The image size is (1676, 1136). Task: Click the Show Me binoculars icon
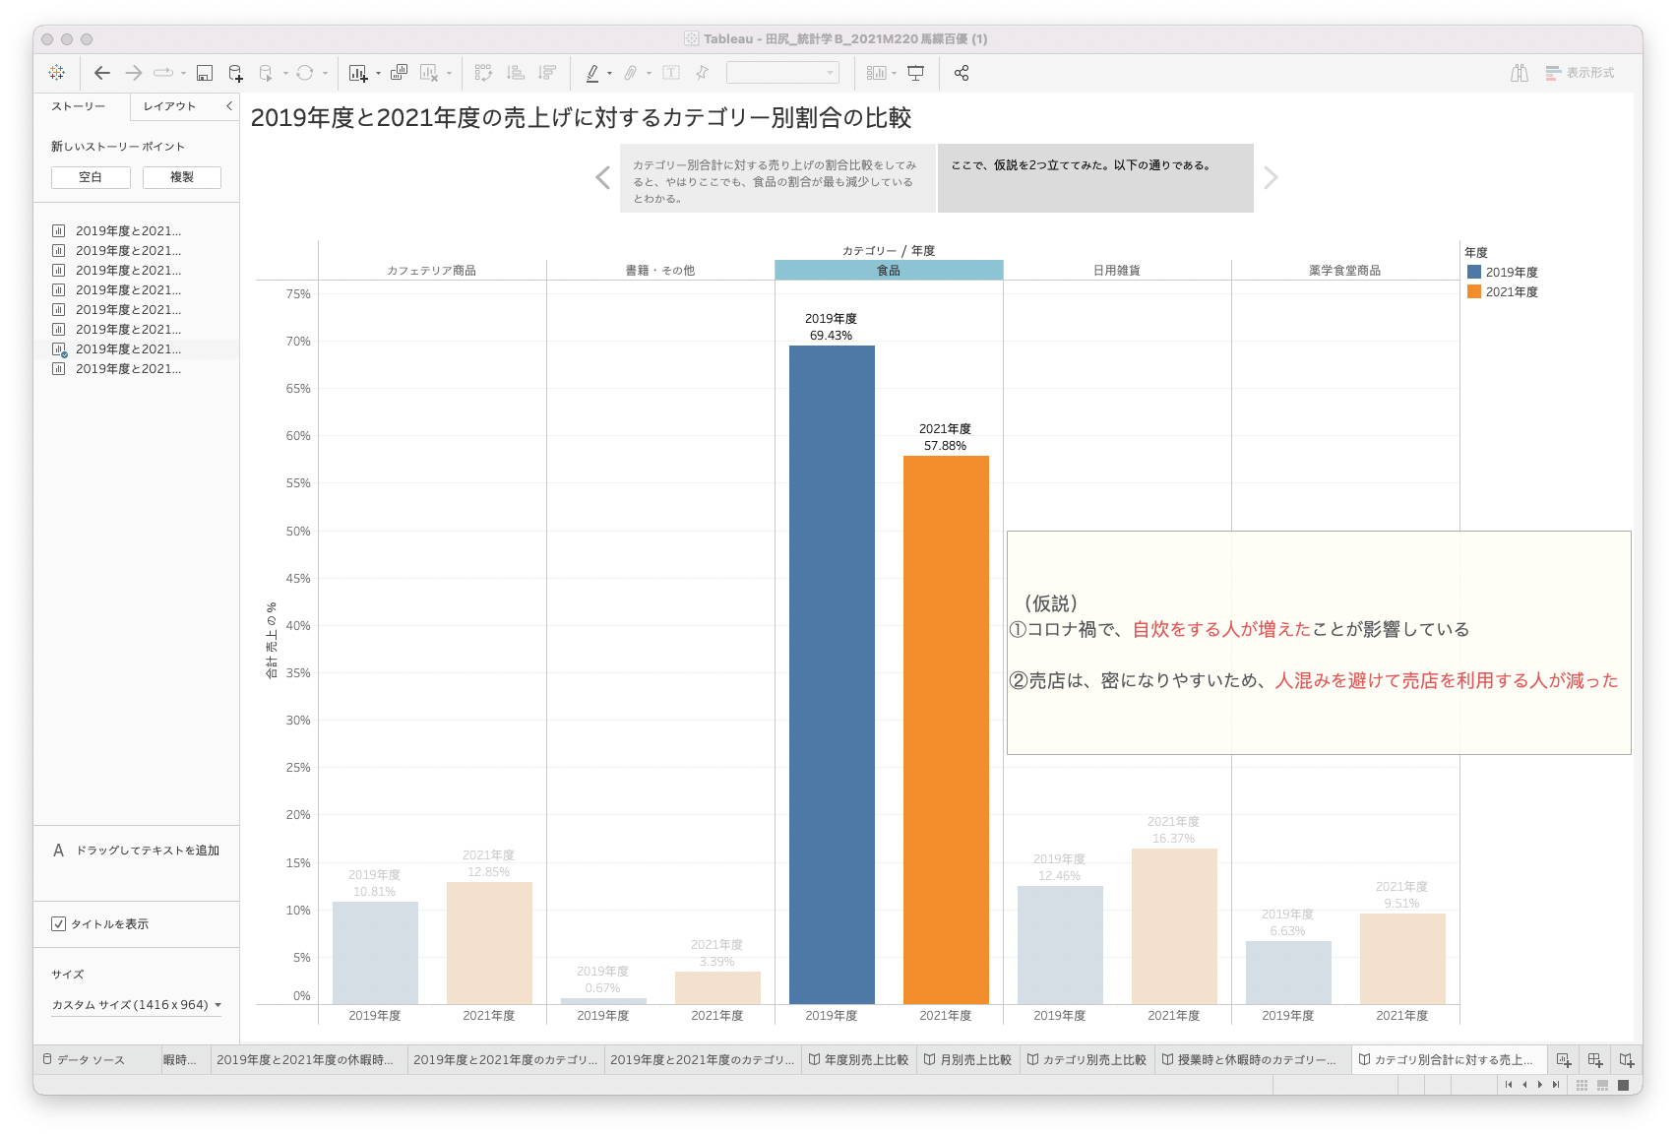pos(1520,73)
